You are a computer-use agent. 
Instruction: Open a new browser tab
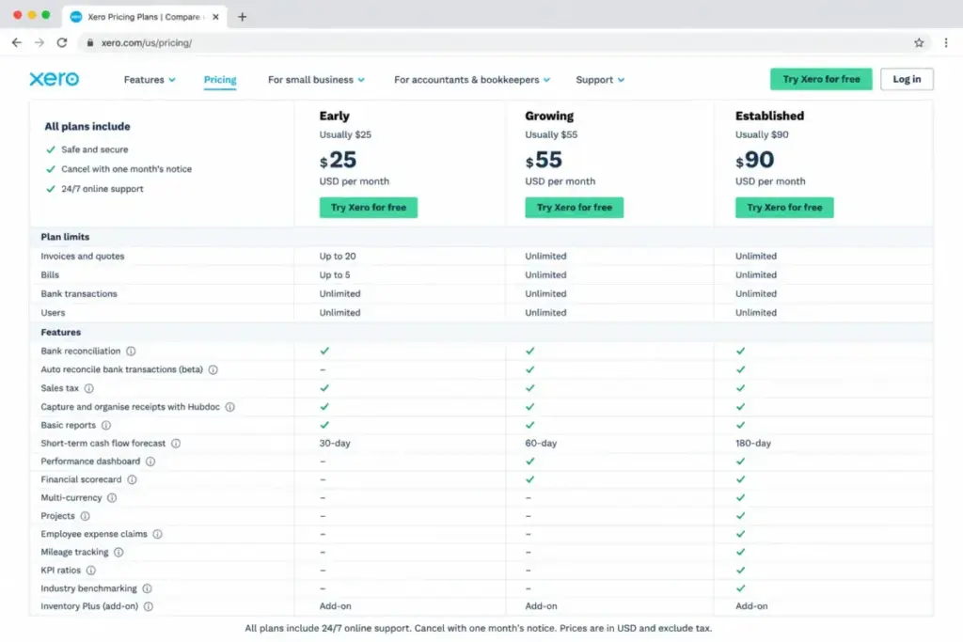point(242,17)
